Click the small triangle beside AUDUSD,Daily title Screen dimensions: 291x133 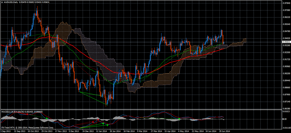[x=2, y=2]
